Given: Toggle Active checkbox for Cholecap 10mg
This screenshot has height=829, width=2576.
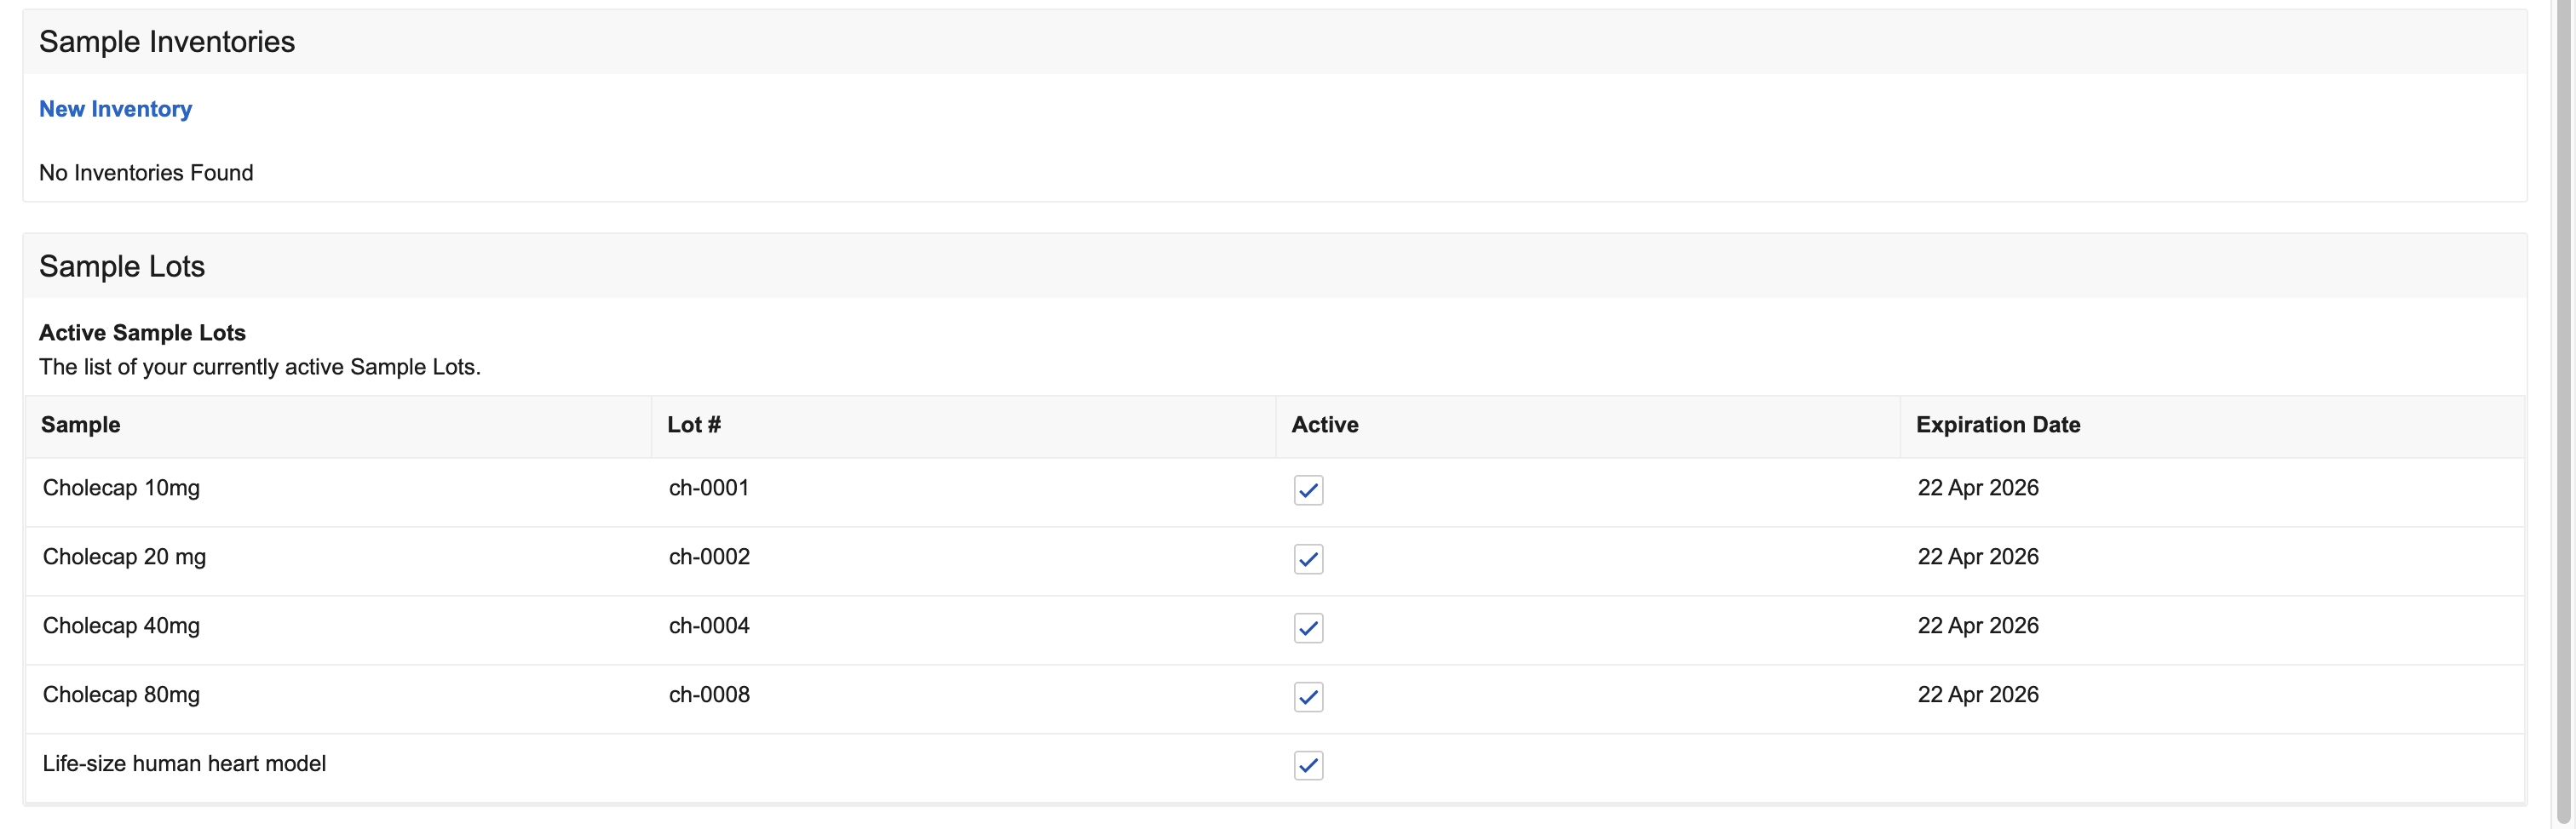Looking at the screenshot, I should pos(1307,489).
